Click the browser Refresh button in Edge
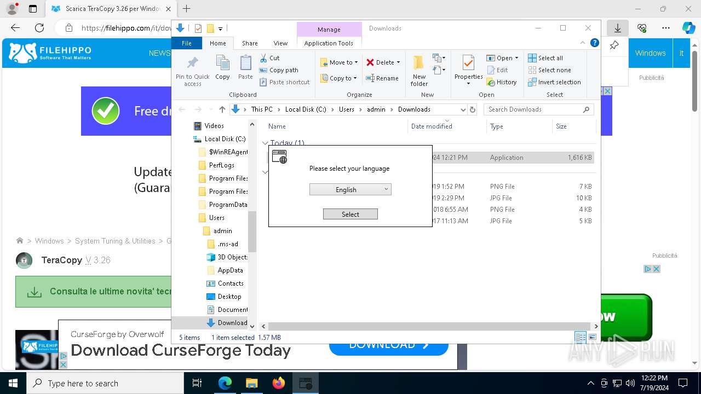This screenshot has height=394, width=701. [x=39, y=28]
